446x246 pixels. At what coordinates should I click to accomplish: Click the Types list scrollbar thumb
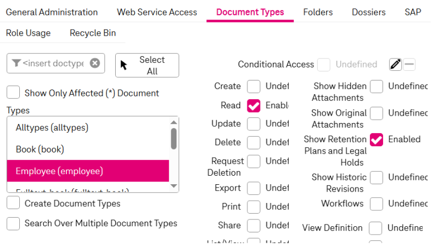point(174,138)
